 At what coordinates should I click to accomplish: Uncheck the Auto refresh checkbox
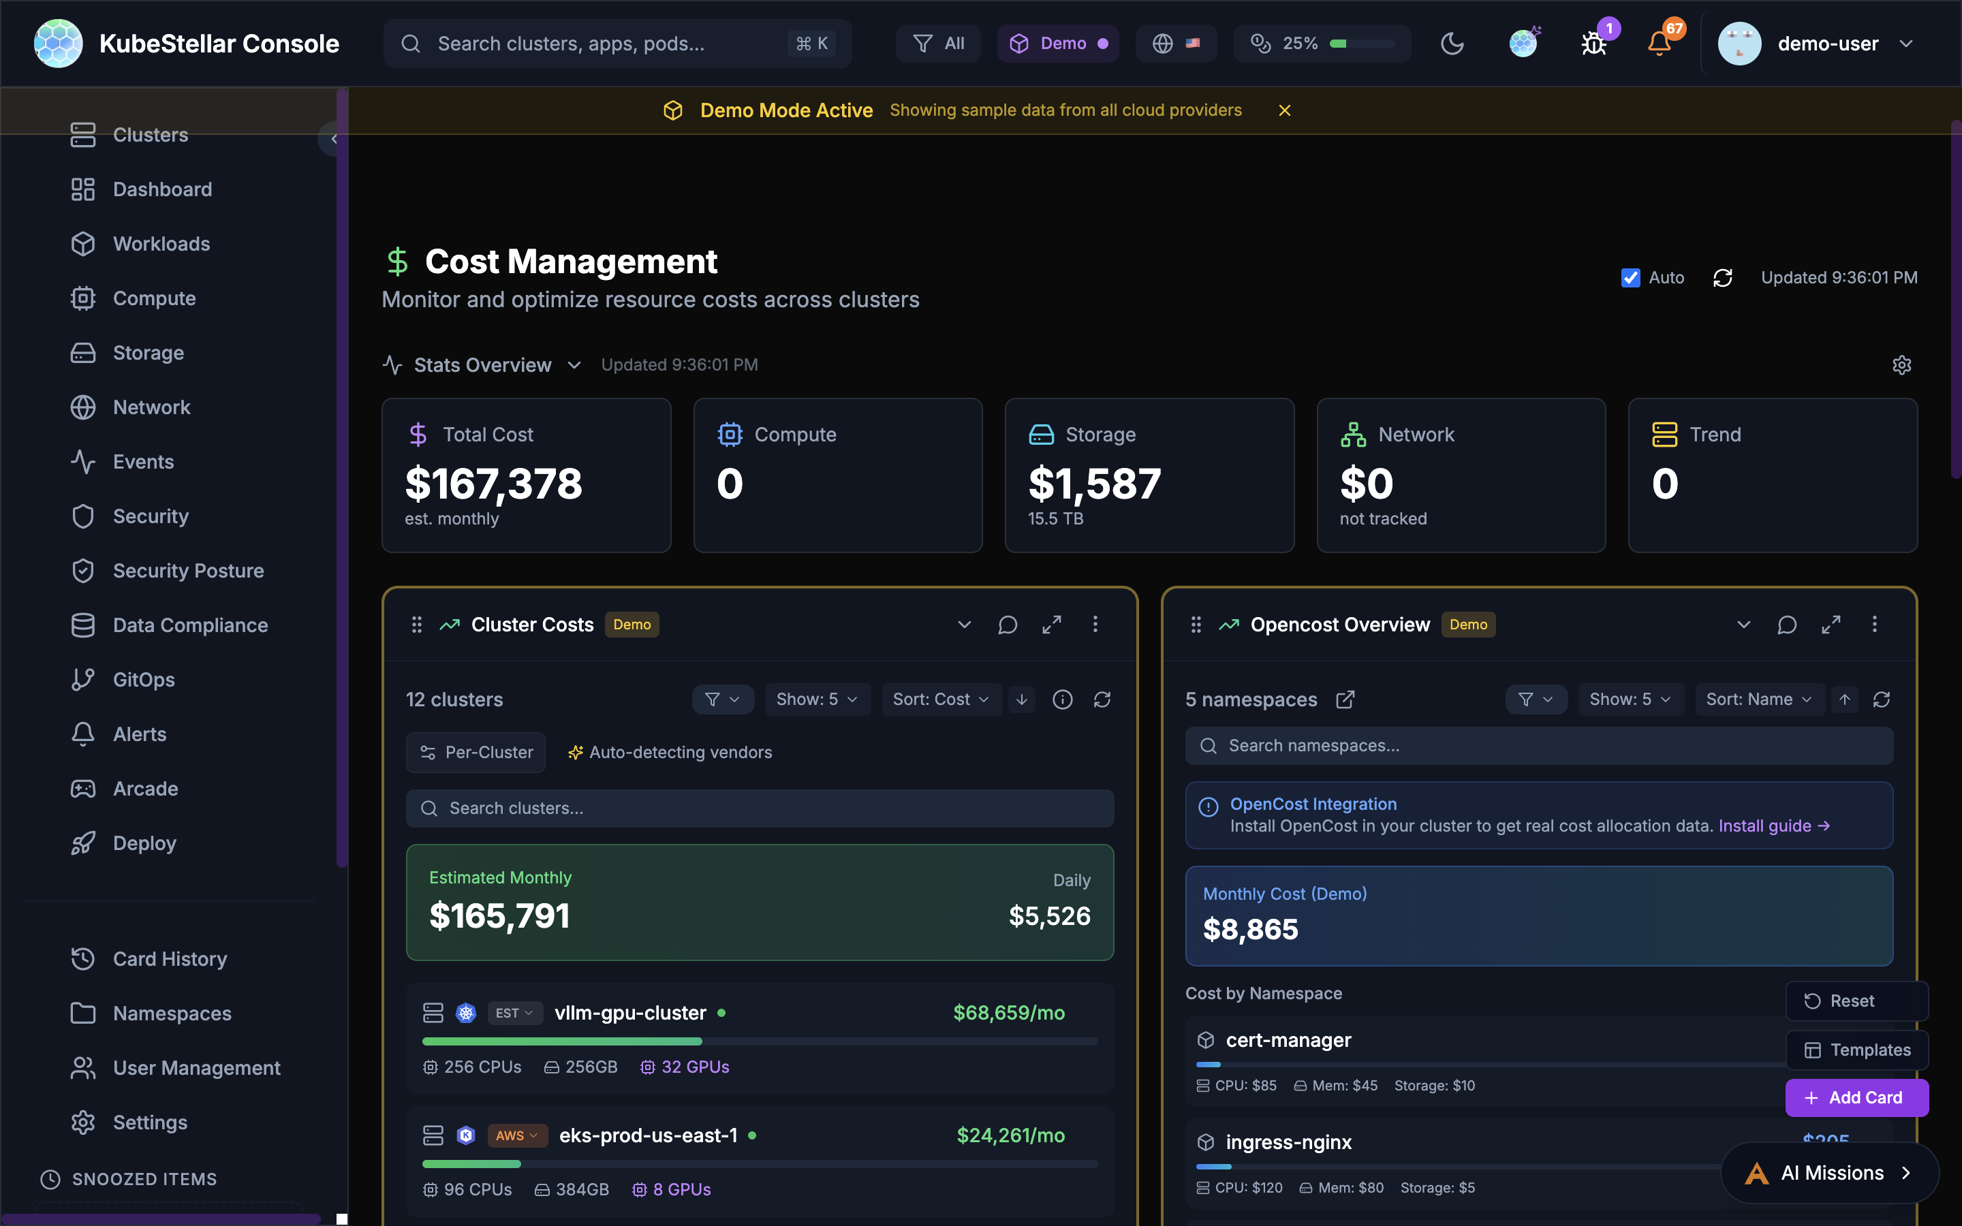tap(1631, 277)
